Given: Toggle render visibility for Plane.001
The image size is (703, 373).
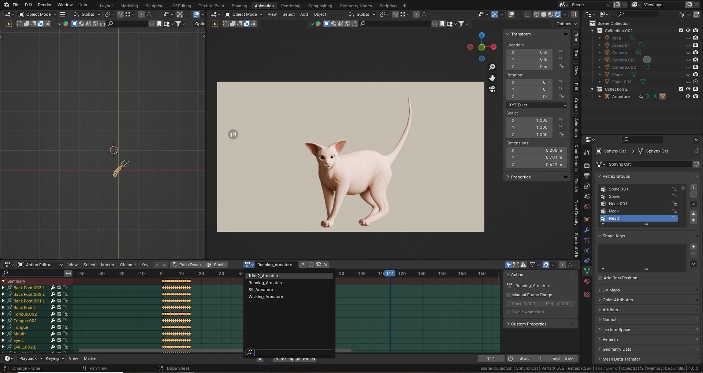Looking at the screenshot, I should click(x=695, y=82).
